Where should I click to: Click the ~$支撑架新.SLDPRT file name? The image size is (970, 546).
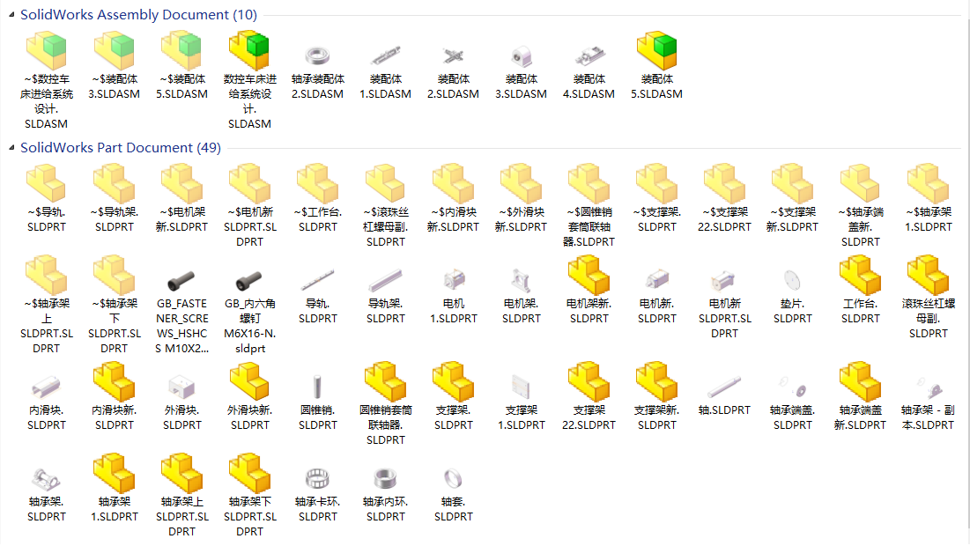pyautogui.click(x=792, y=219)
